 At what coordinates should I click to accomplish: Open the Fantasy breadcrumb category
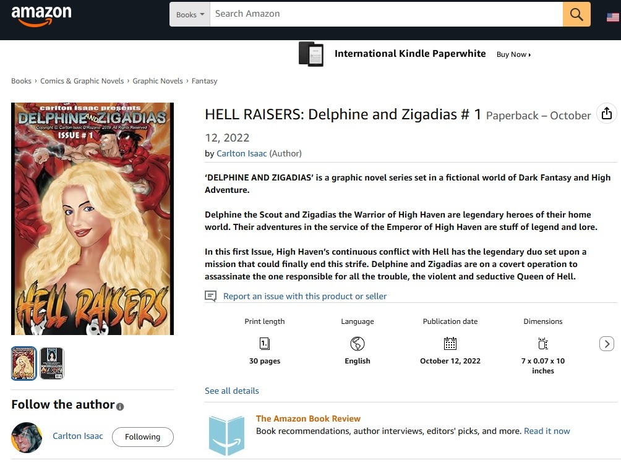204,81
